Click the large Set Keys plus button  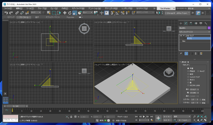pos(158,118)
